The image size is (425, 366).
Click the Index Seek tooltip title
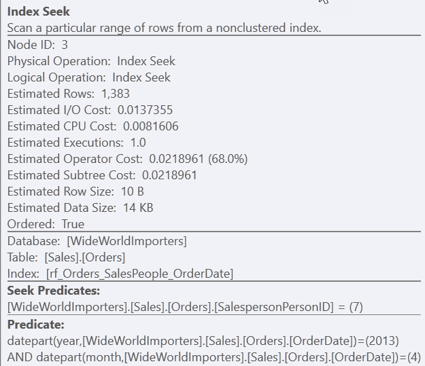coord(38,12)
